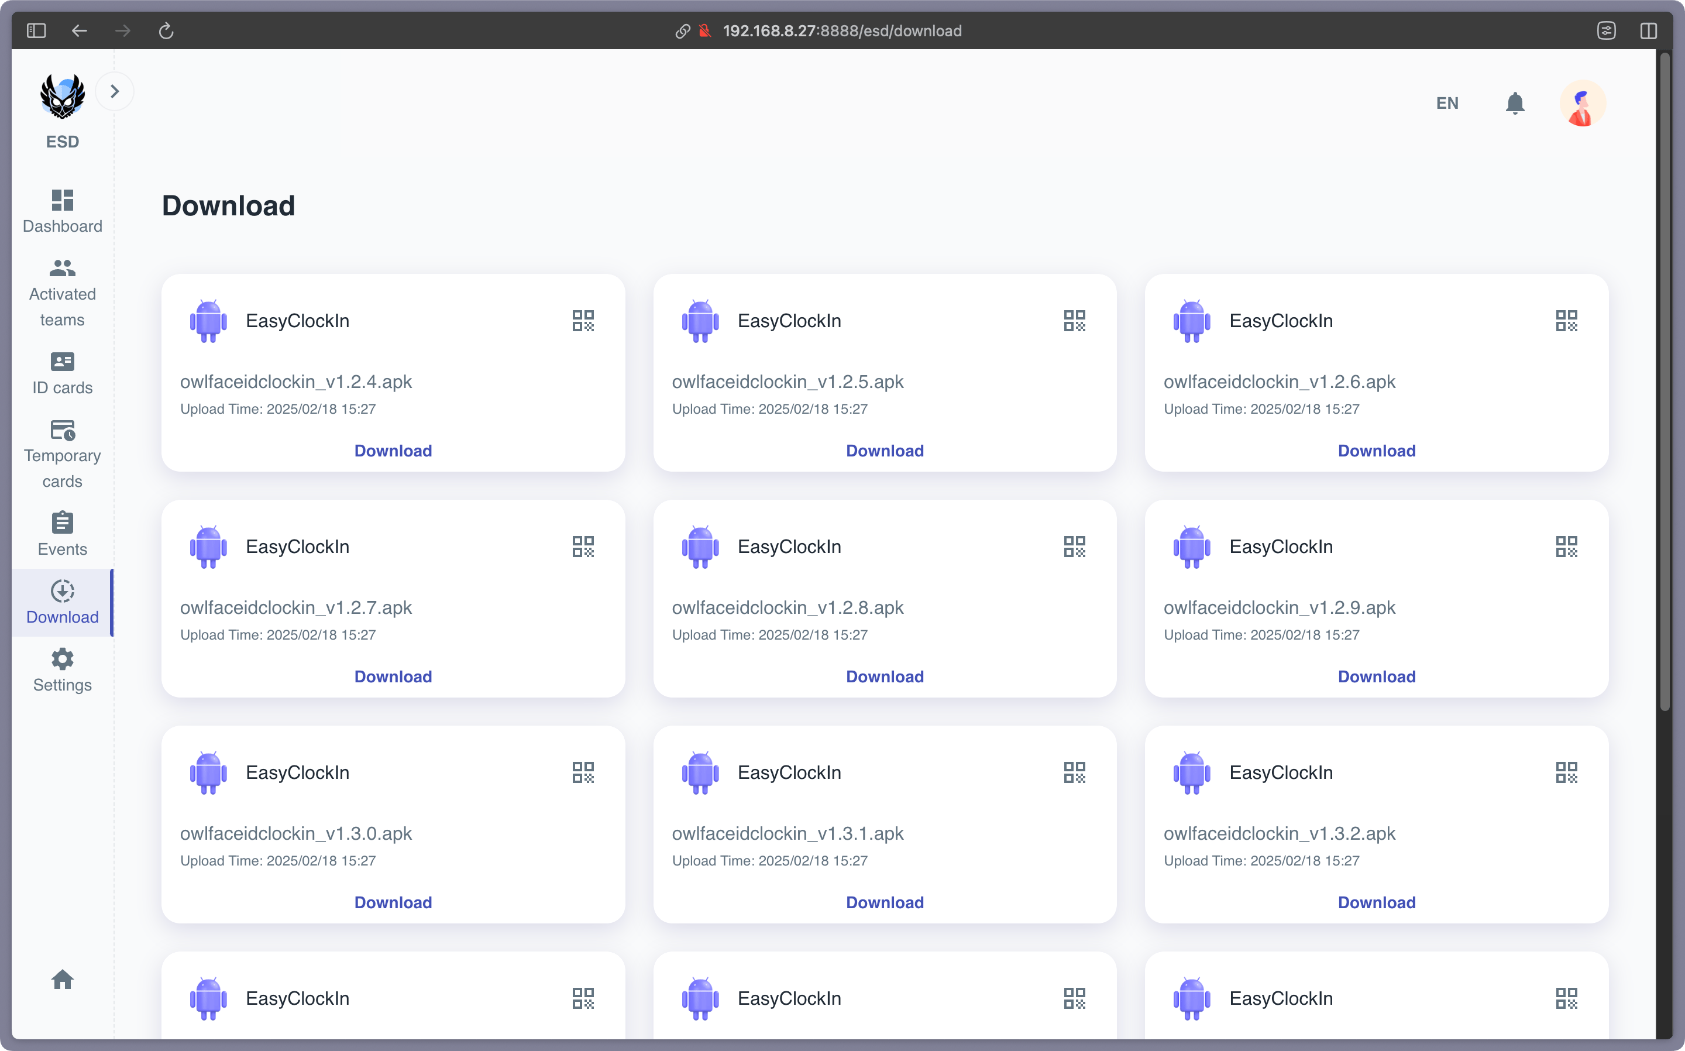
Task: Click the ESD owl logo
Action: (63, 96)
